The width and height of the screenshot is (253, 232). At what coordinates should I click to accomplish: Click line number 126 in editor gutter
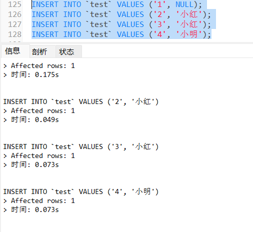14,14
